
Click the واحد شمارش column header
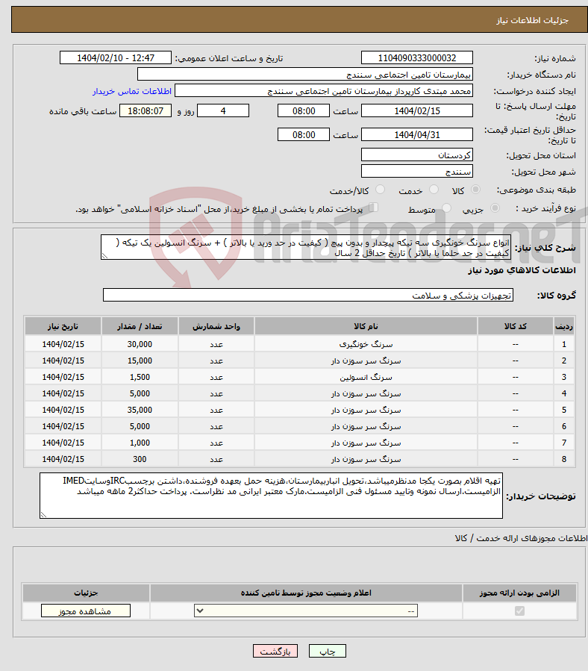(216, 326)
